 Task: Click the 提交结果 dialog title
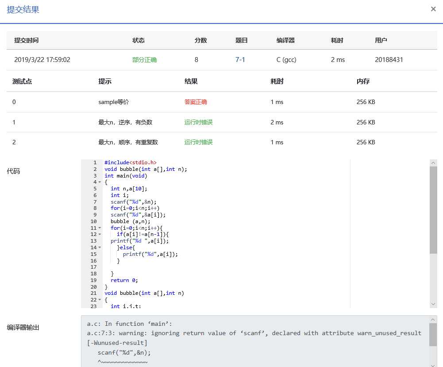coord(23,10)
